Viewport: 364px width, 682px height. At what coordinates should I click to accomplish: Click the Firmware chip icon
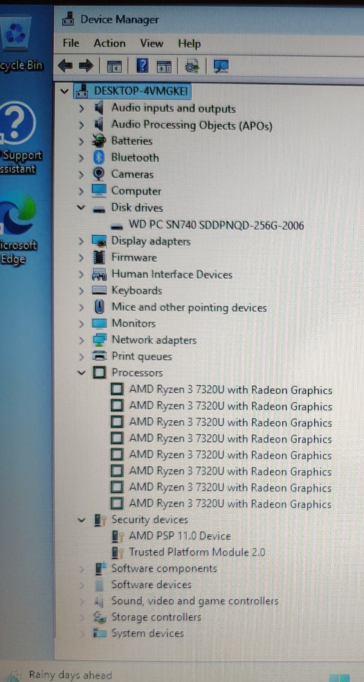coord(99,257)
